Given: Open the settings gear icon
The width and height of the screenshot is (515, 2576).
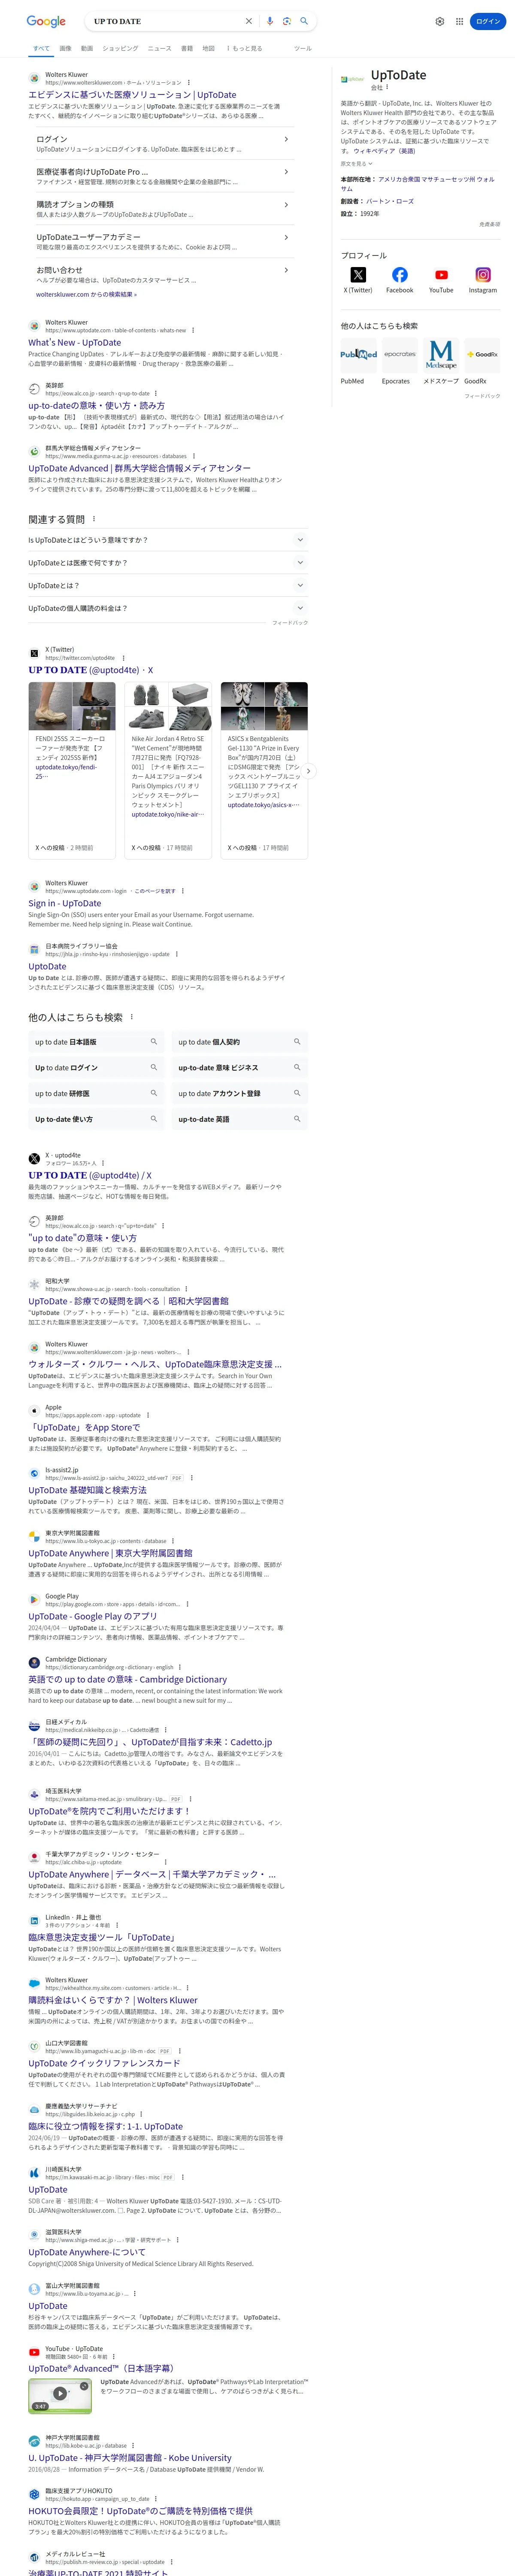Looking at the screenshot, I should tap(440, 21).
